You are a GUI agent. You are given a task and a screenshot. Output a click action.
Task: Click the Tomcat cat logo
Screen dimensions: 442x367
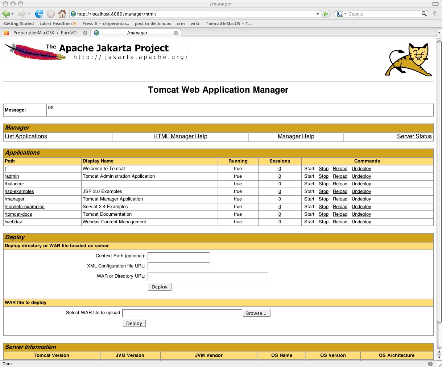point(409,59)
